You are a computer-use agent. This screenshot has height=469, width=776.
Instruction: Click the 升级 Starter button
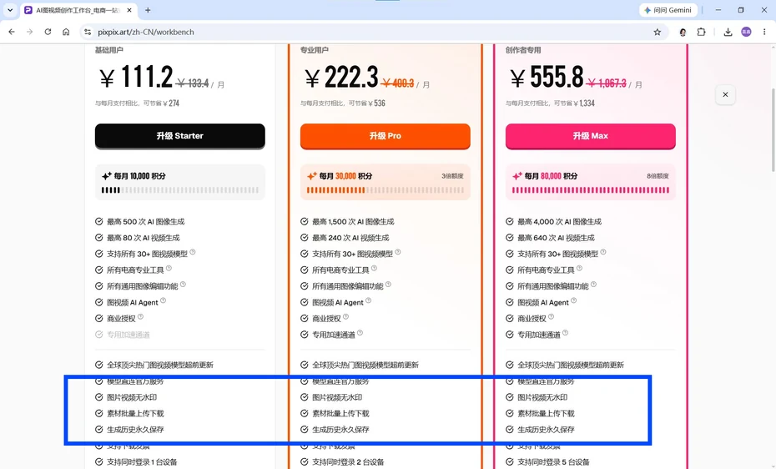tap(179, 135)
